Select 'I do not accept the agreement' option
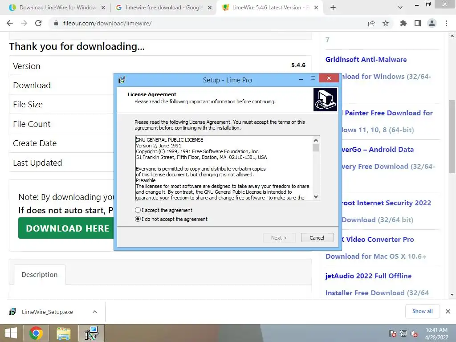The width and height of the screenshot is (456, 342). pos(171,219)
